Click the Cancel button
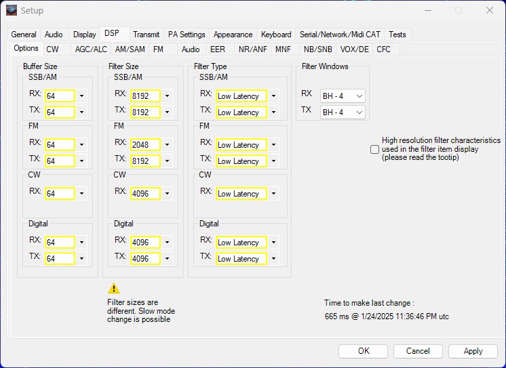The height and width of the screenshot is (368, 506). 418,351
